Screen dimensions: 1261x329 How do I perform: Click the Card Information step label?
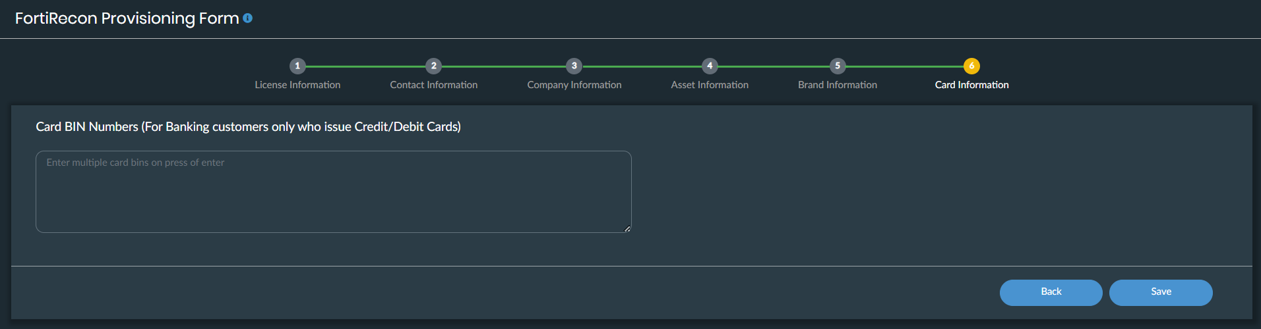coord(971,85)
